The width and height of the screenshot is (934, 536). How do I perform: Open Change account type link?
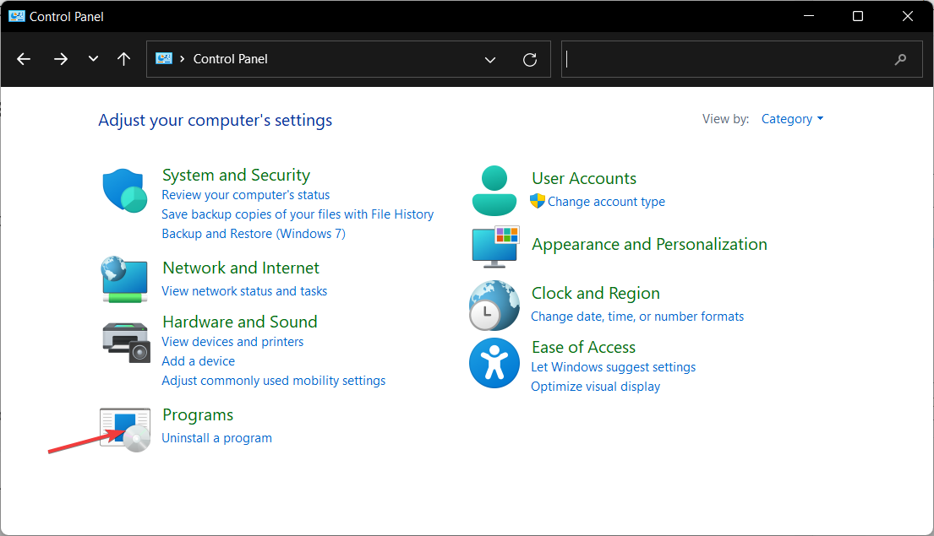click(606, 202)
